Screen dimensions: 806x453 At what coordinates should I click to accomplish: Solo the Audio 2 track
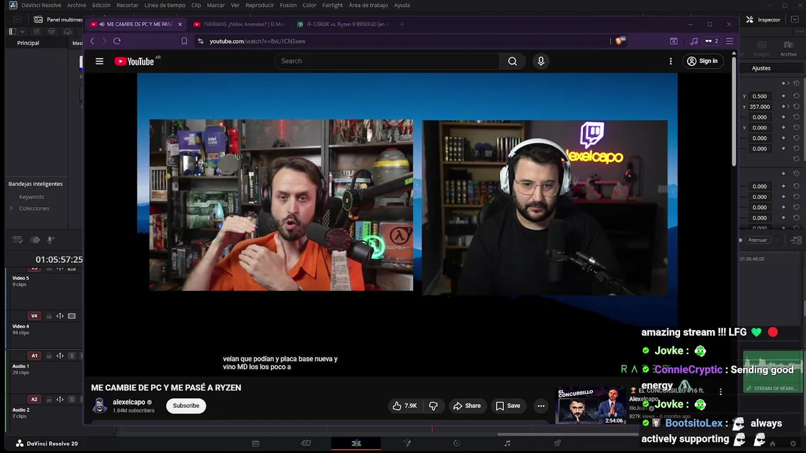click(72, 399)
